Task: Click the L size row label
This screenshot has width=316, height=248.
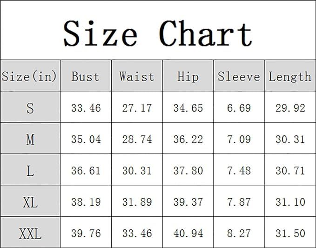Action: tap(30, 170)
